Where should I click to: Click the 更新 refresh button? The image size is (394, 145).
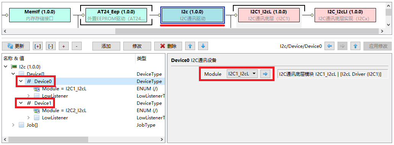[x=16, y=46]
